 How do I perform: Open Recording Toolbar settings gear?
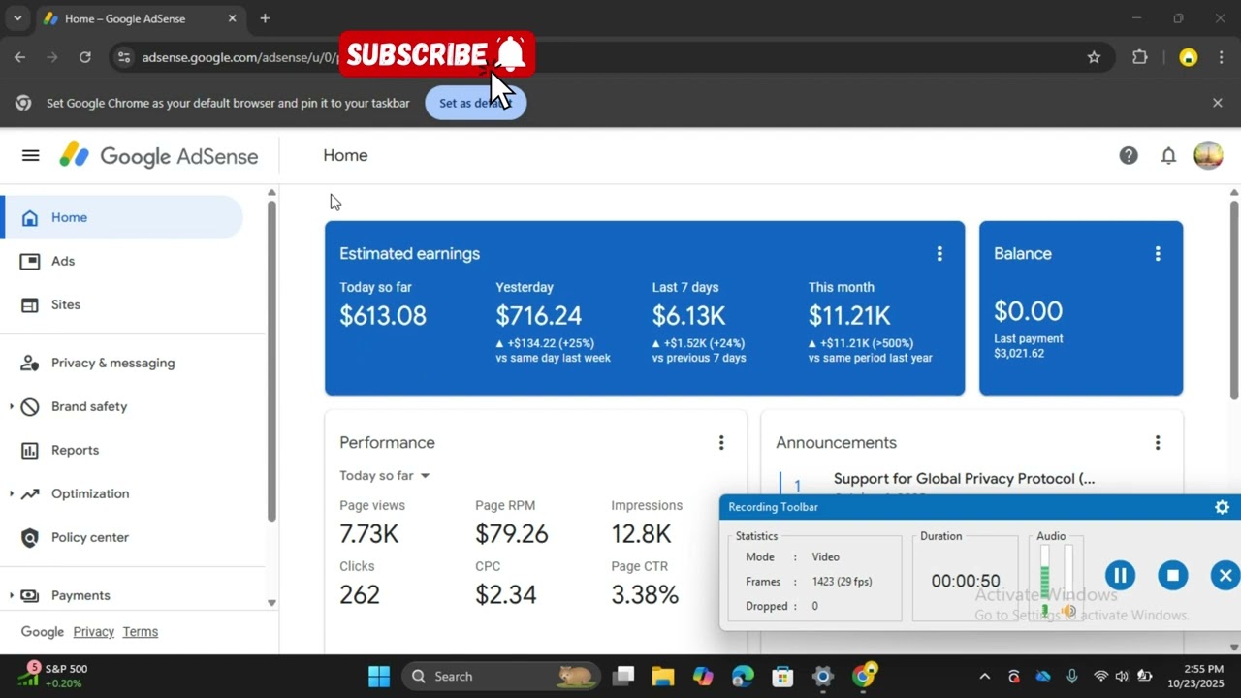coord(1222,507)
